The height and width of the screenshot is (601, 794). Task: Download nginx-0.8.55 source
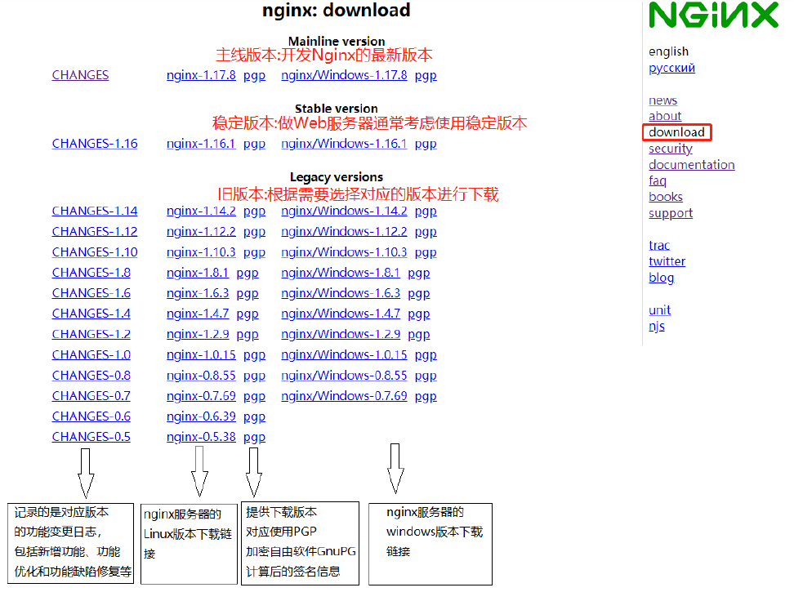[201, 375]
